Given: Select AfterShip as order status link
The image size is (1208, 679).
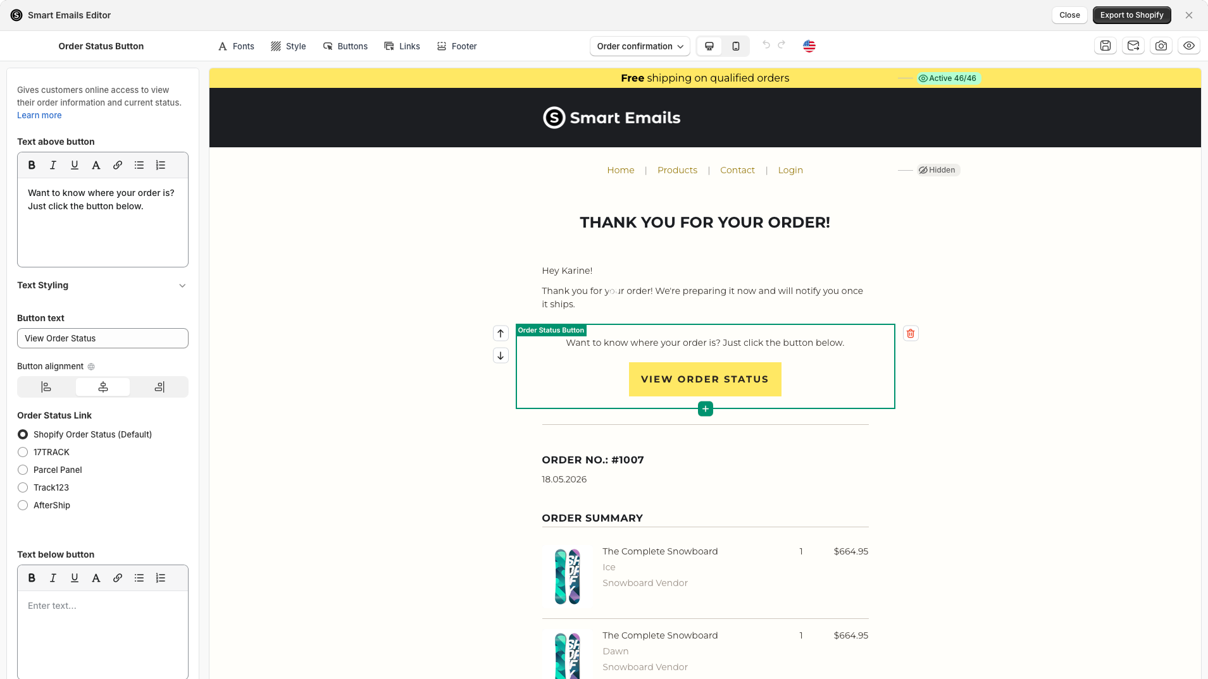Looking at the screenshot, I should click(x=23, y=505).
